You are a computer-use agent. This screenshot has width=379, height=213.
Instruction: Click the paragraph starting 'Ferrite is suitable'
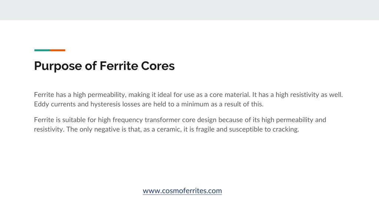point(180,124)
